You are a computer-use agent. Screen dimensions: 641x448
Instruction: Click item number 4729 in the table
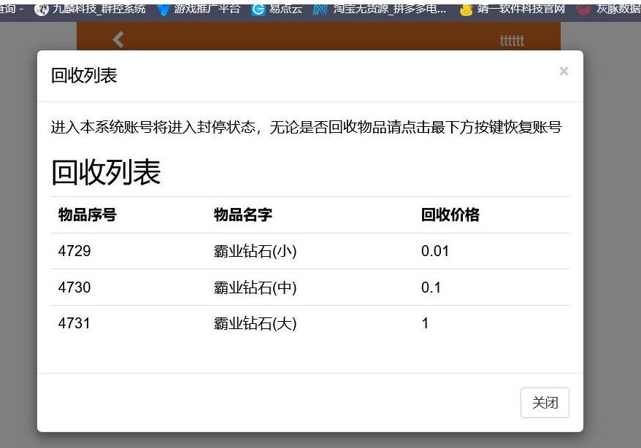pos(74,252)
